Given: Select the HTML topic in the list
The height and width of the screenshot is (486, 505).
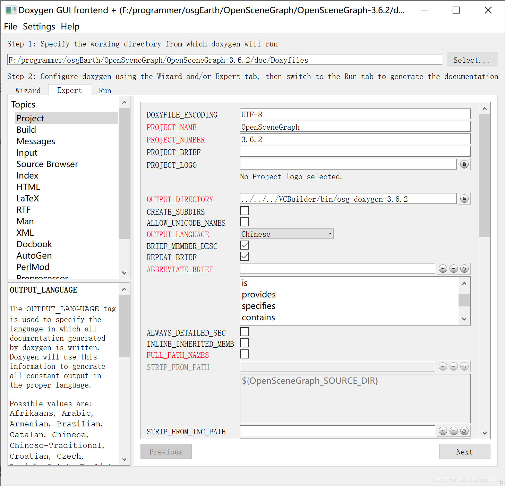Looking at the screenshot, I should coord(28,186).
